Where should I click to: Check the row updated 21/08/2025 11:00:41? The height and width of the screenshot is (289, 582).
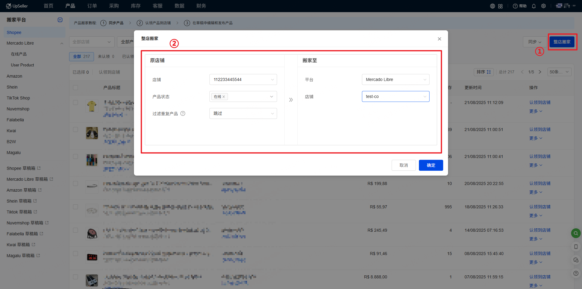click(75, 156)
